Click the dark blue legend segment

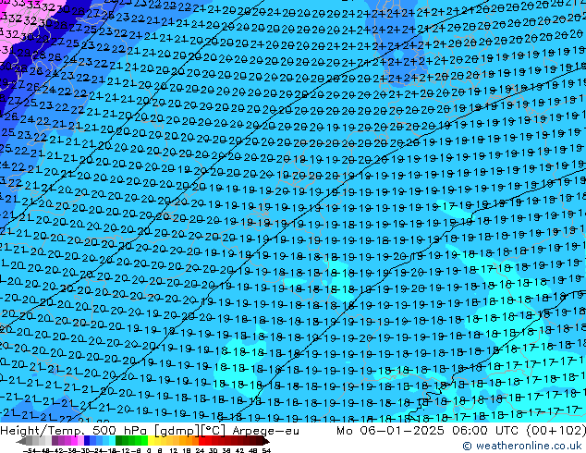tap(86, 441)
